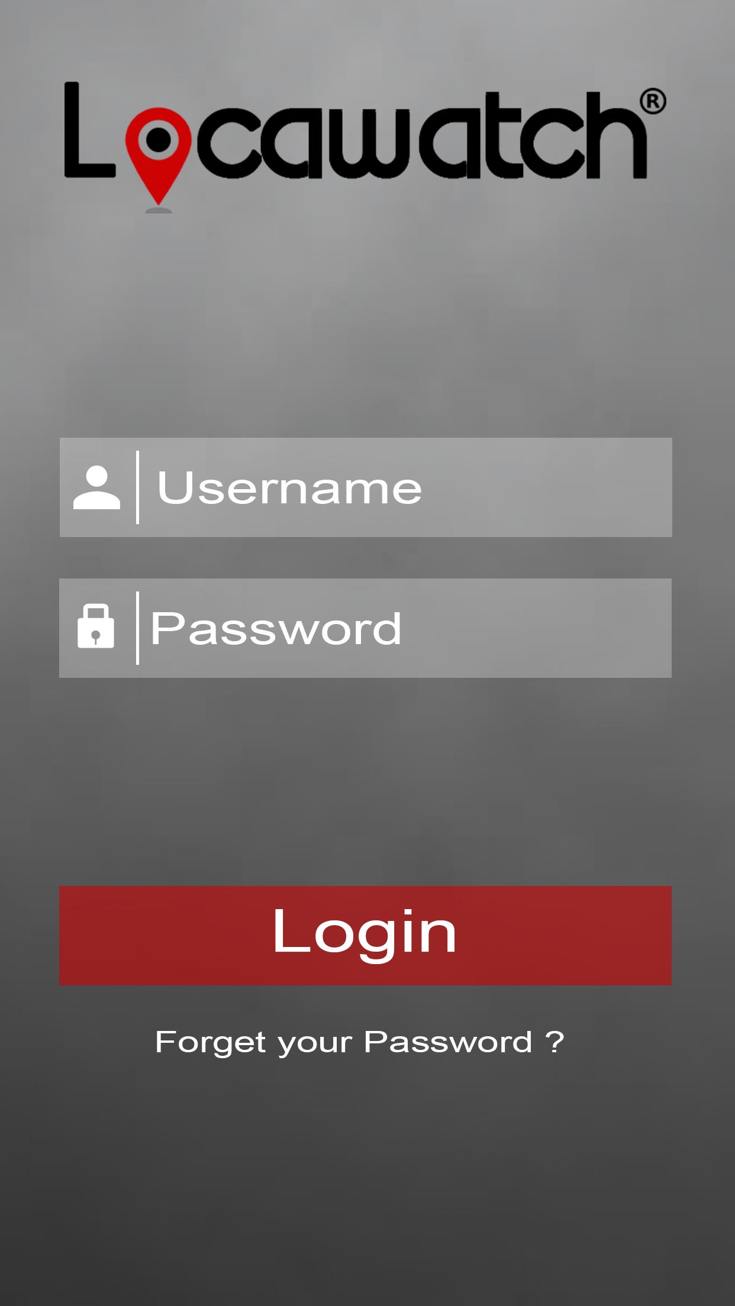Click the white divider beside the user icon
Image resolution: width=735 pixels, height=1306 pixels.
click(x=138, y=487)
